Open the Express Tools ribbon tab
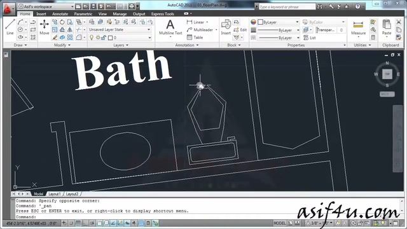Screen dimensions: 407x229 click(x=163, y=14)
